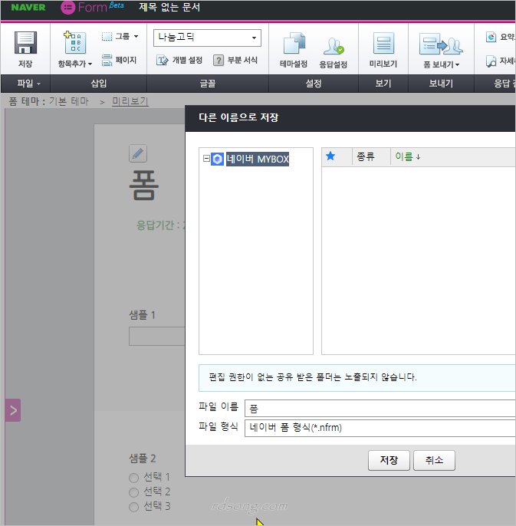
Task: Sort by the Name (이름) column header
Action: (x=407, y=156)
